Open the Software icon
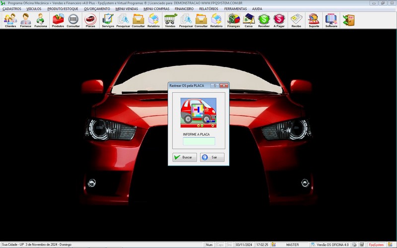397x248 pixels. pos(331,20)
